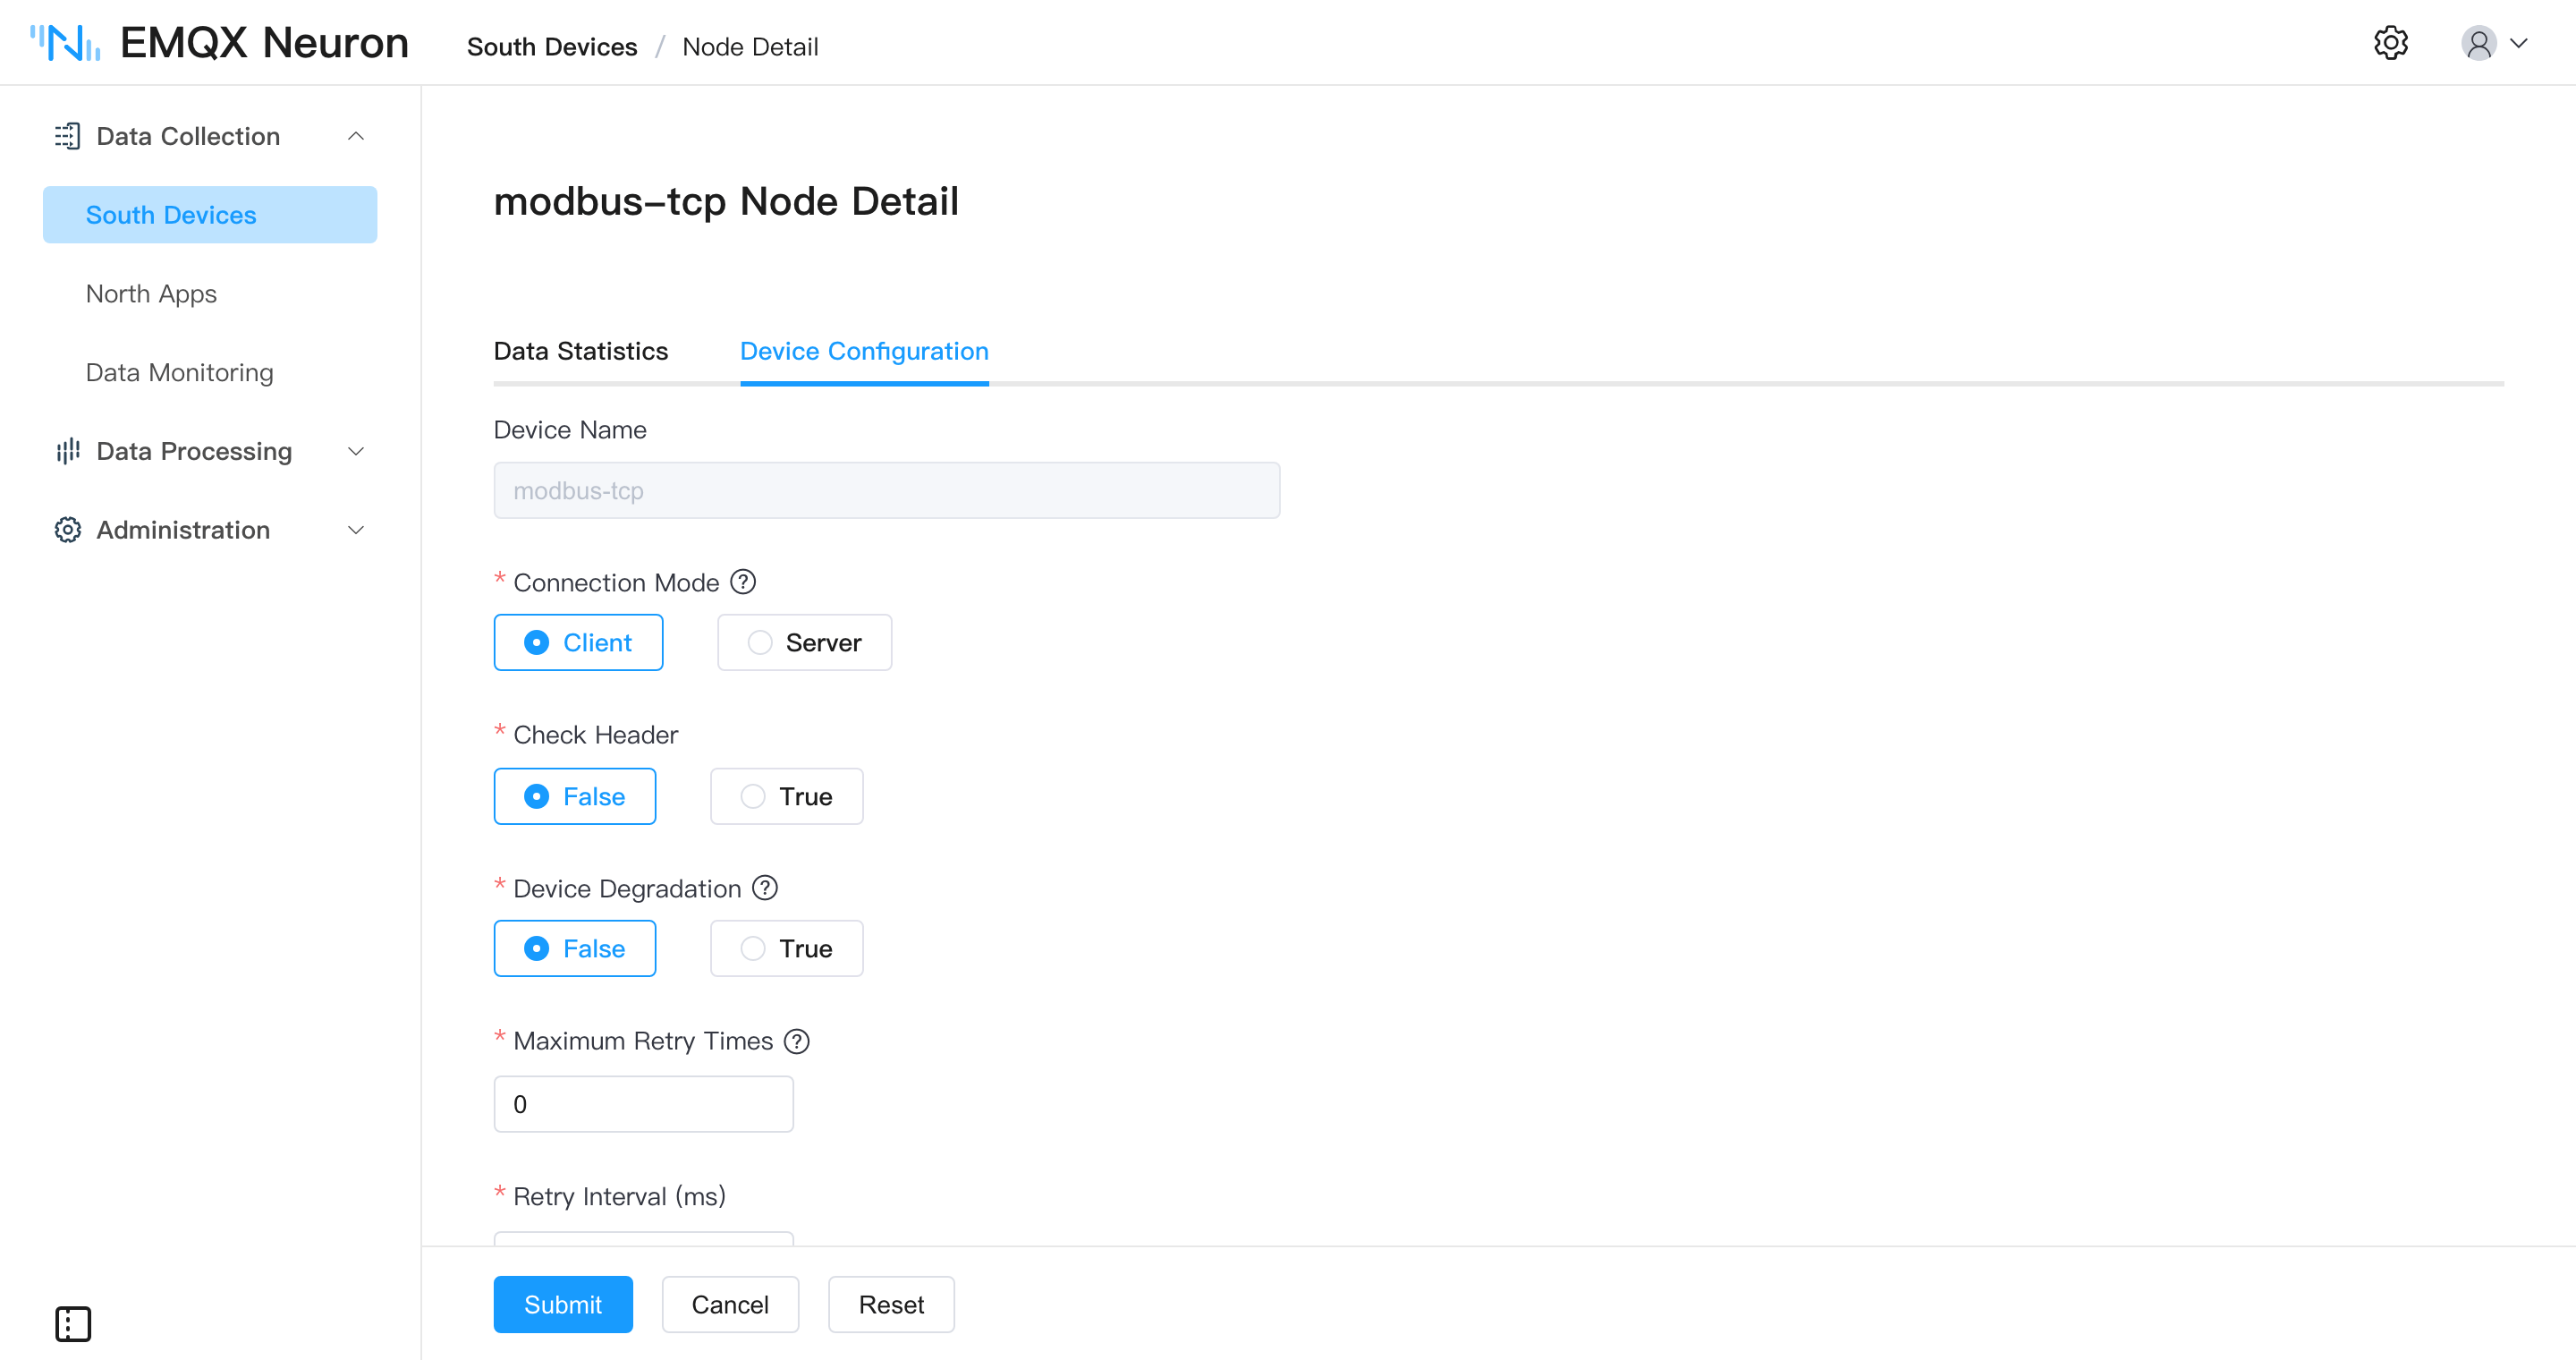Click the Reset button
Image resolution: width=2576 pixels, height=1360 pixels.
pos(891,1304)
